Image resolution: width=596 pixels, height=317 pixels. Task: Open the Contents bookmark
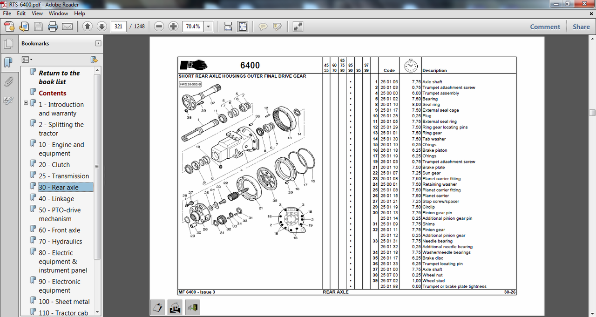(x=53, y=93)
